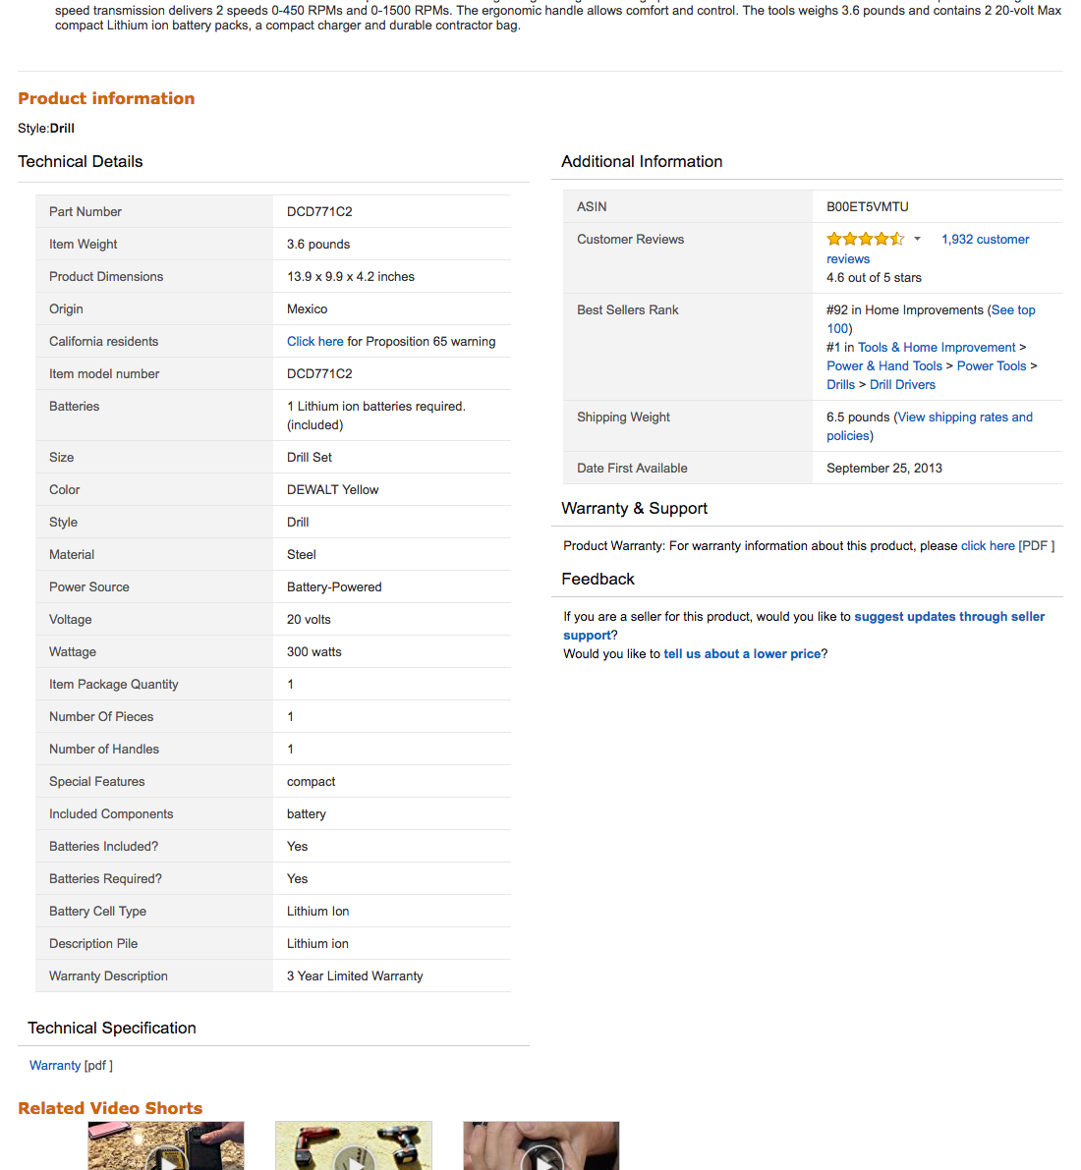1081x1170 pixels.
Task: Click the half-filled fifth star icon
Action: [x=897, y=238]
